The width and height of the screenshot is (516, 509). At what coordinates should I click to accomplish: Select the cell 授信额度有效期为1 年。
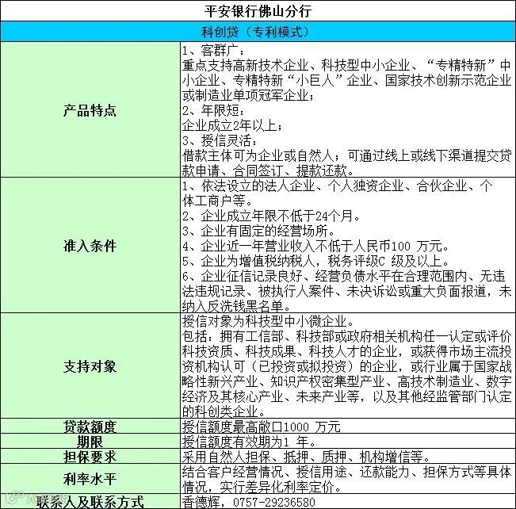[348, 442]
